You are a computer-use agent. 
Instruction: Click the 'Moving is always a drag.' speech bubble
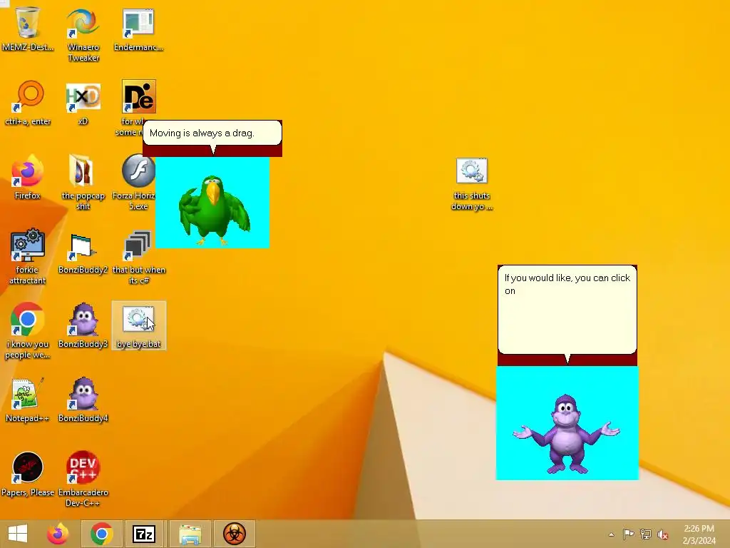(x=212, y=133)
